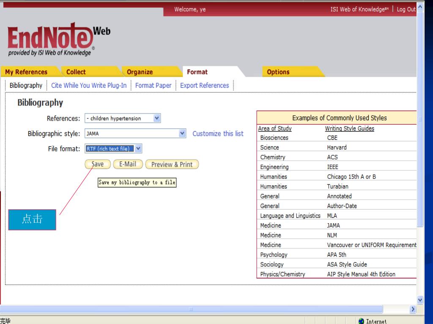Click Examples of Commonly Used Styles heading
The height and width of the screenshot is (324, 433).
(340, 118)
